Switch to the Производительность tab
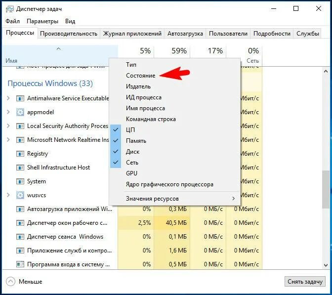 click(69, 34)
